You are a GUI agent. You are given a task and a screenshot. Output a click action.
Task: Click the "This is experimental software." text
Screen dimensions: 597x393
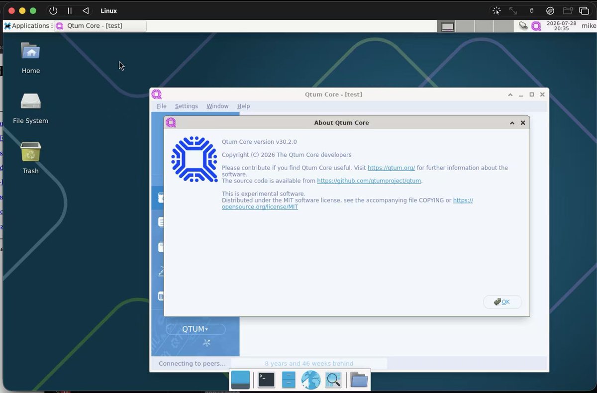click(264, 194)
